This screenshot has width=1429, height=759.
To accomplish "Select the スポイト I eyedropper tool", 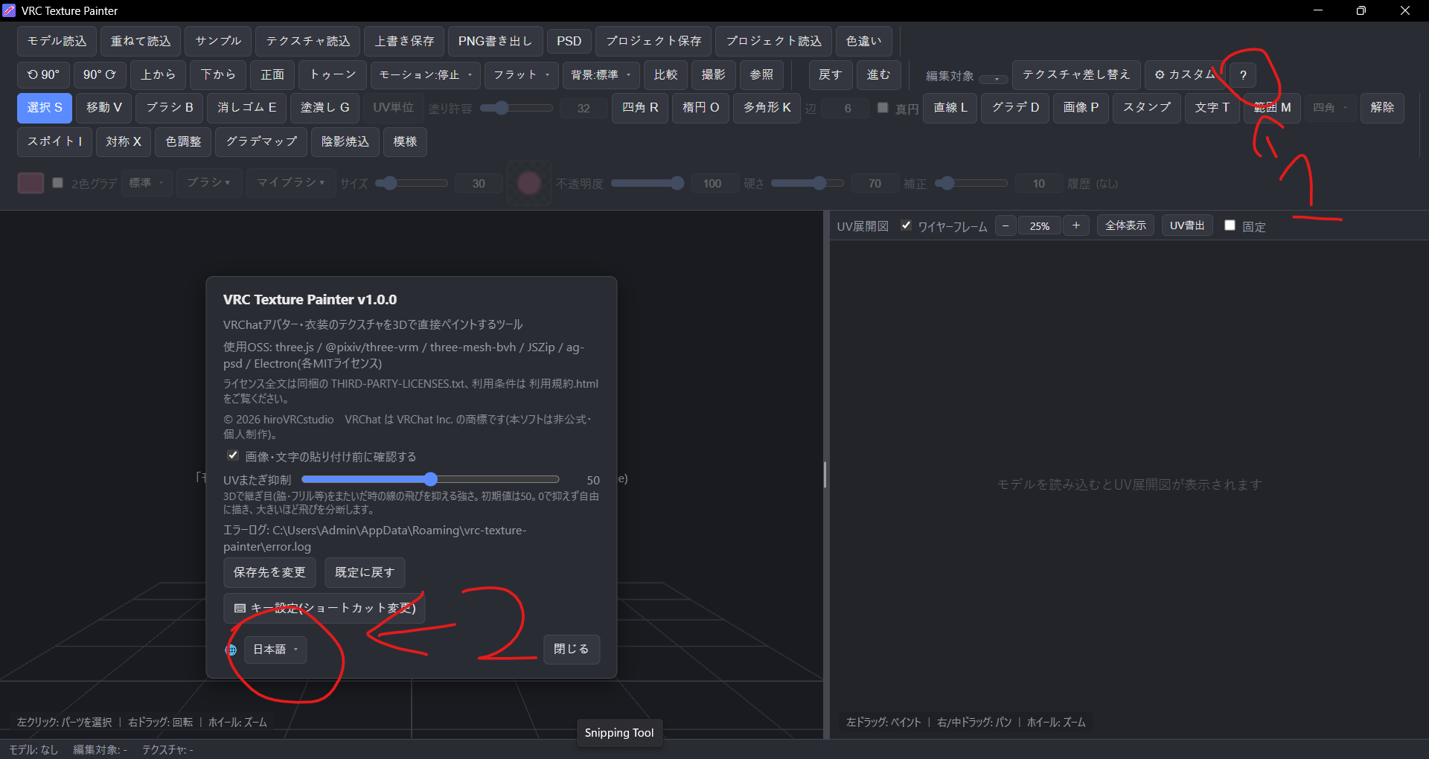I will [x=54, y=141].
